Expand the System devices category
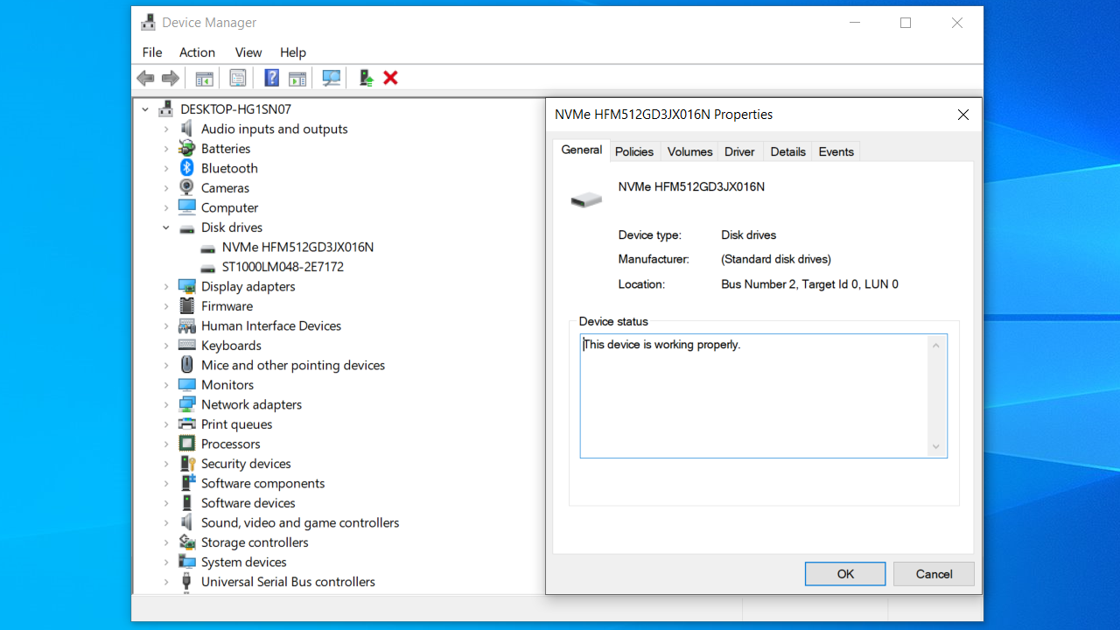This screenshot has height=630, width=1120. pyautogui.click(x=166, y=562)
